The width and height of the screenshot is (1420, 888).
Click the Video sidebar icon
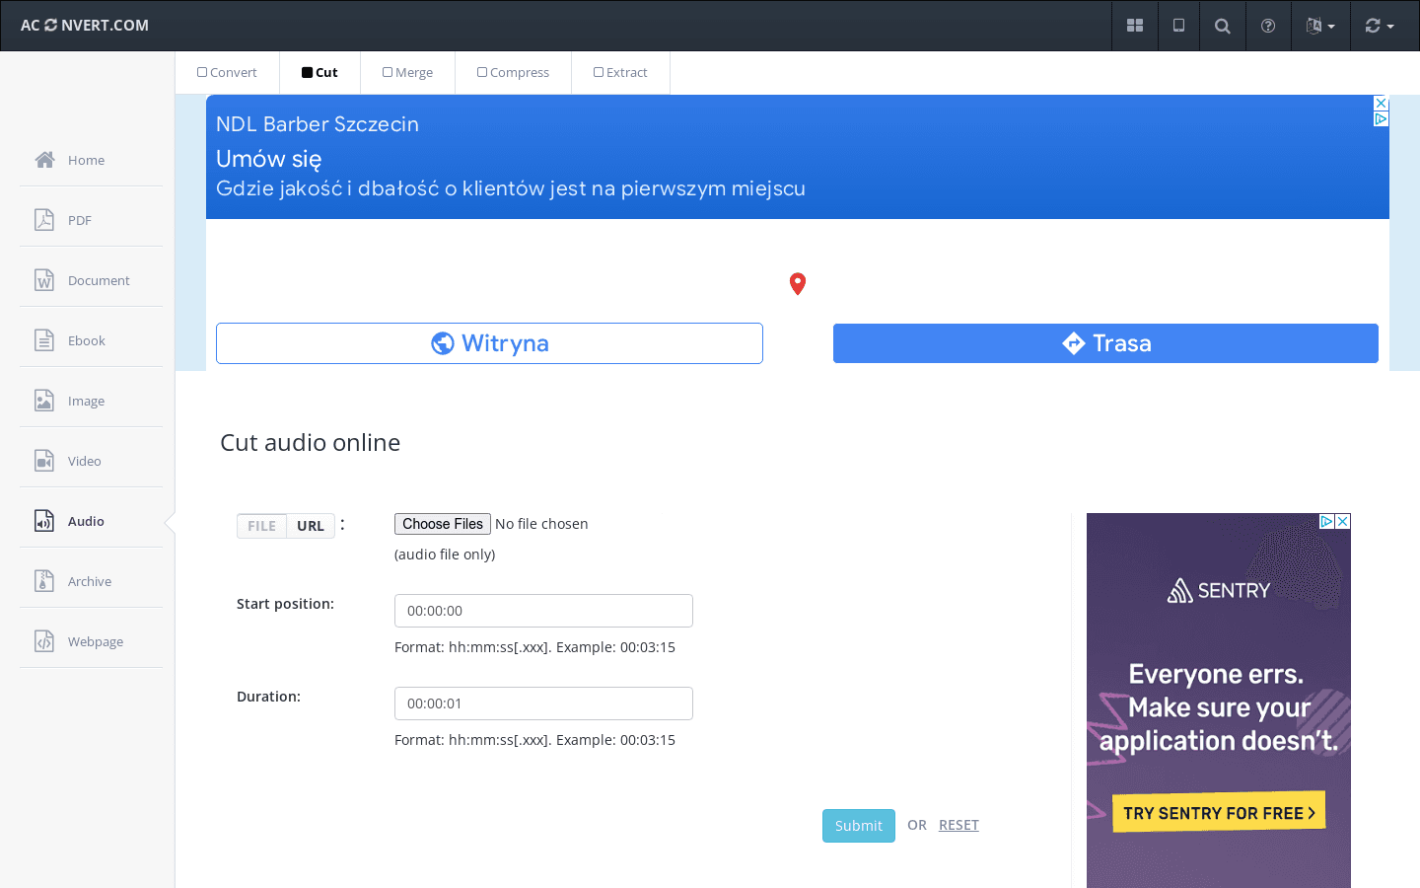click(x=44, y=461)
